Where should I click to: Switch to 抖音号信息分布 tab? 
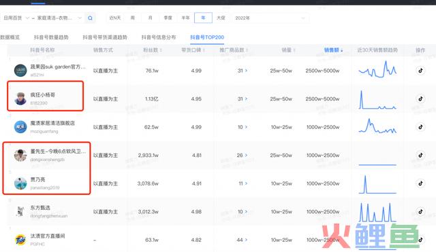point(159,37)
